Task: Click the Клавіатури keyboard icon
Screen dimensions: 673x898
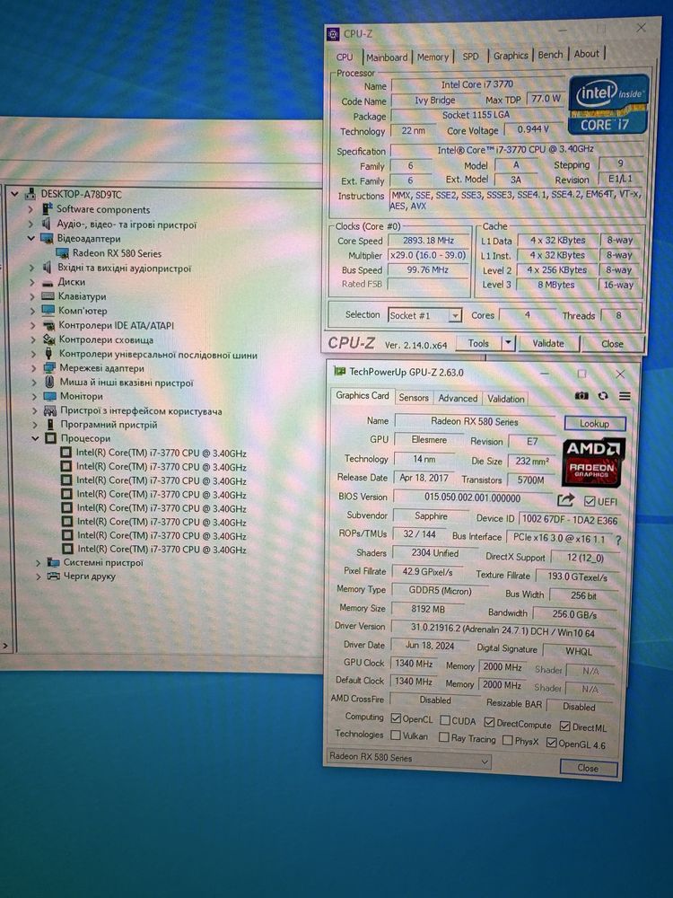Action: 48,296
